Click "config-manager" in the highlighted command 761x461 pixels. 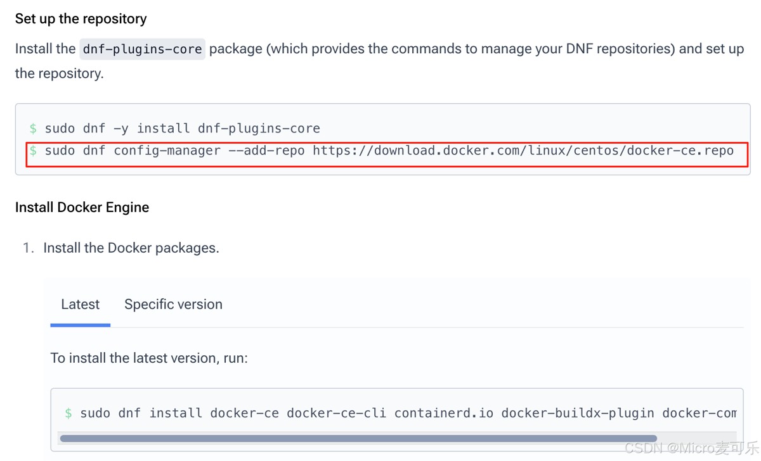point(167,151)
